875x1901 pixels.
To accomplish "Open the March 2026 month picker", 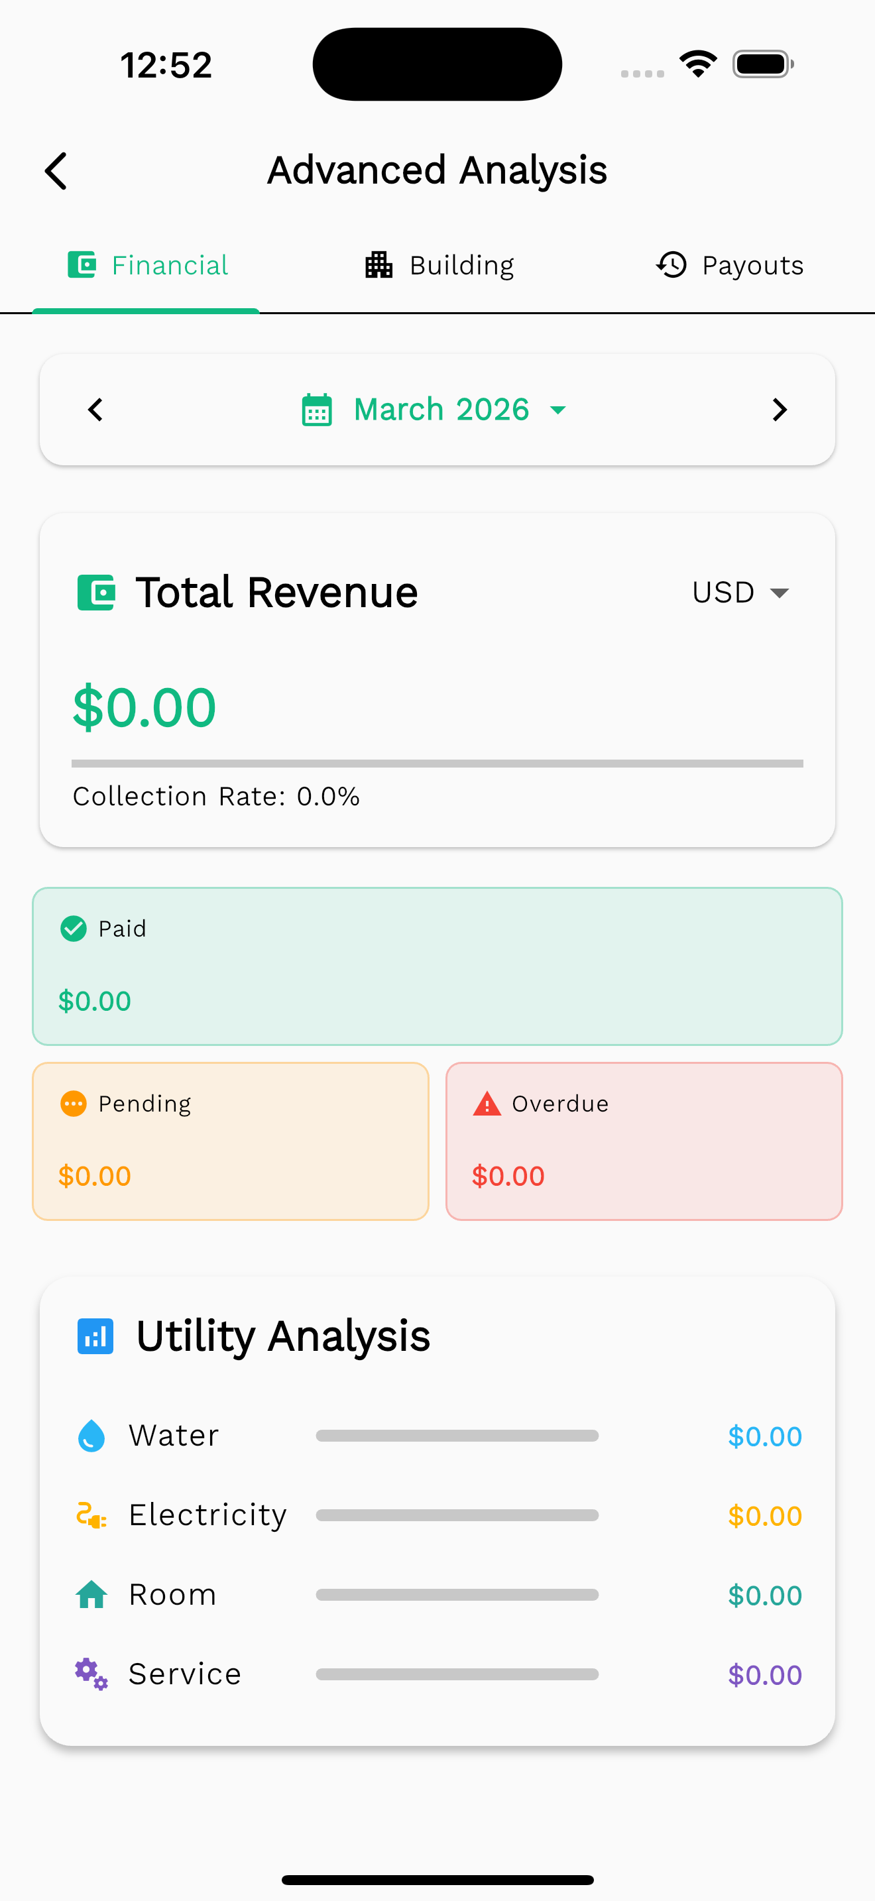I will [441, 410].
